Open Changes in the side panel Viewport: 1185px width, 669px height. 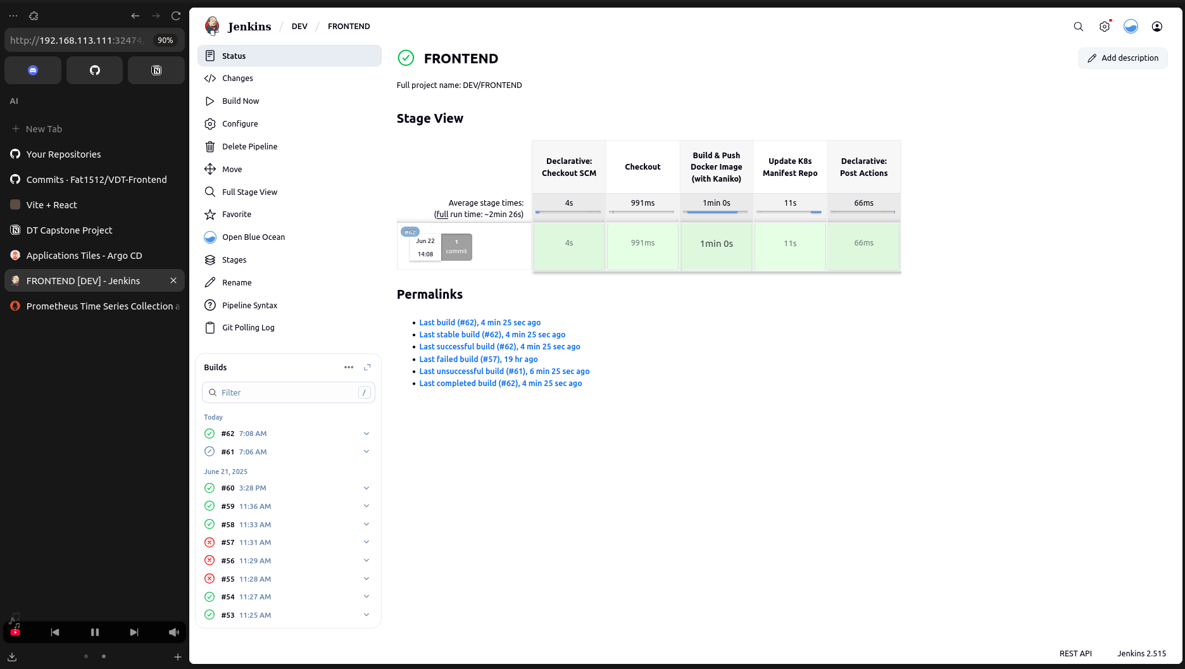289,78
